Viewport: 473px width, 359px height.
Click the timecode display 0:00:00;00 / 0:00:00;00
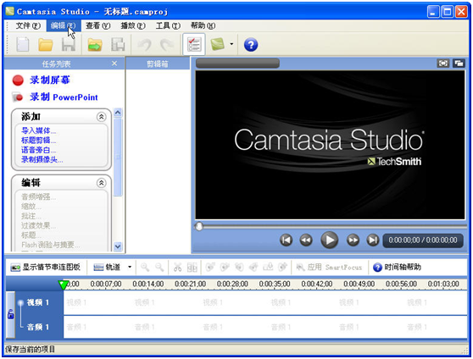[423, 240]
